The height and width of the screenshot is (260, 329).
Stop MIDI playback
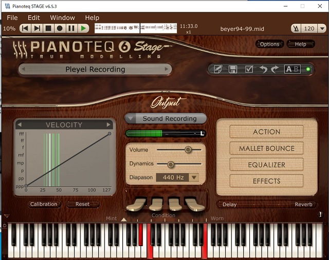[x=48, y=28]
